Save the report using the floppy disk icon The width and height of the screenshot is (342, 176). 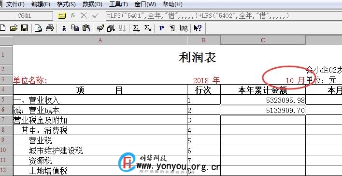pos(25,28)
